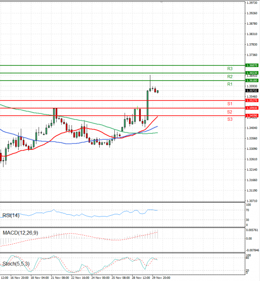This screenshot has height=281, width=260.
Task: Click the 16 Nov 20:00 time label
Action: click(19, 278)
